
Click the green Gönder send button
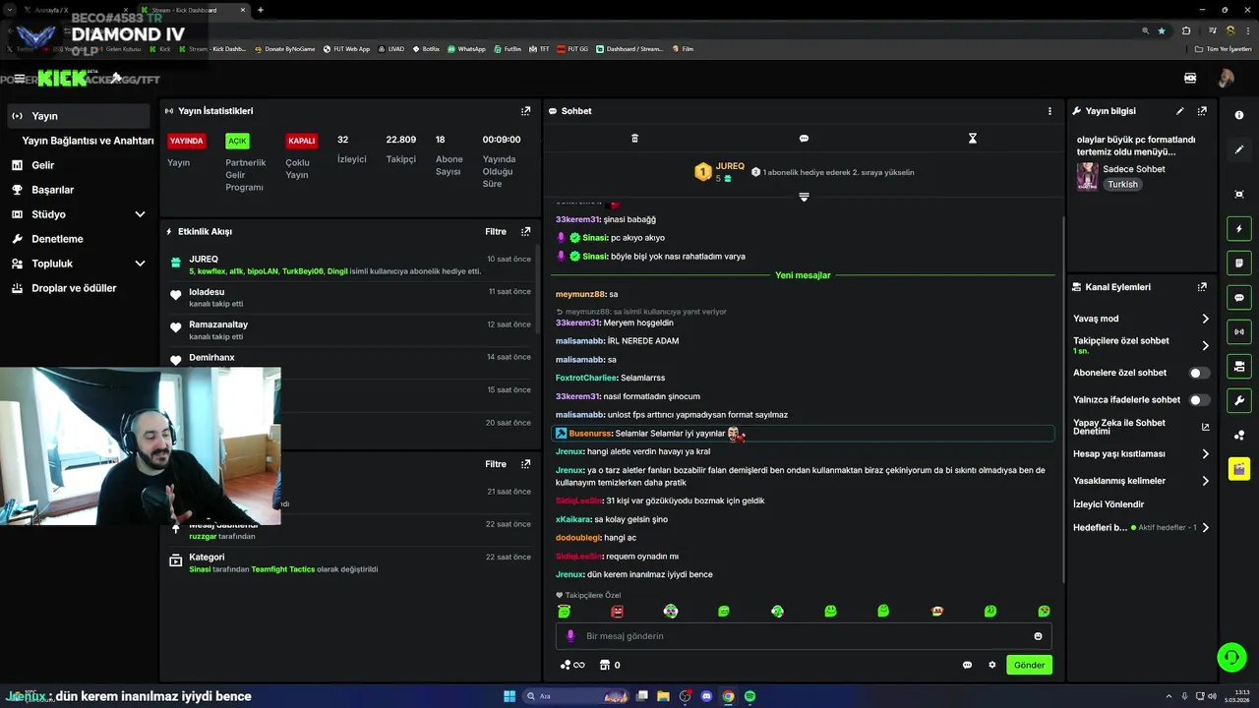[1029, 665]
